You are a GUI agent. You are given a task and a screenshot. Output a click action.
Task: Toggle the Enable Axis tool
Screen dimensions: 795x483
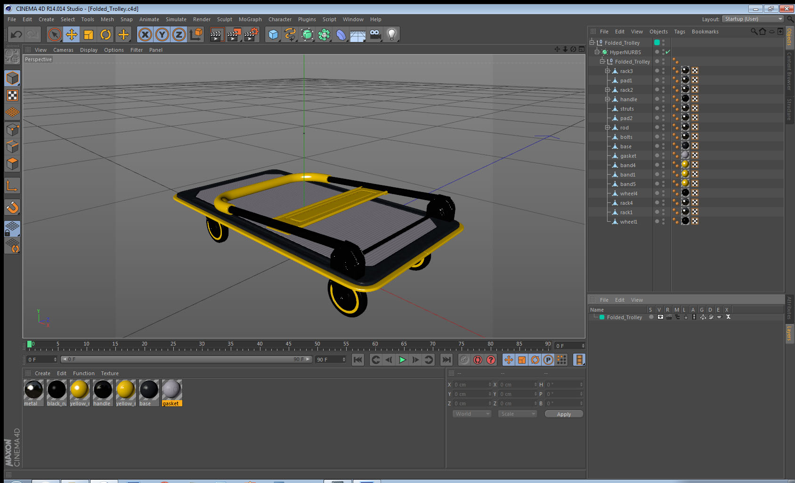[12, 186]
